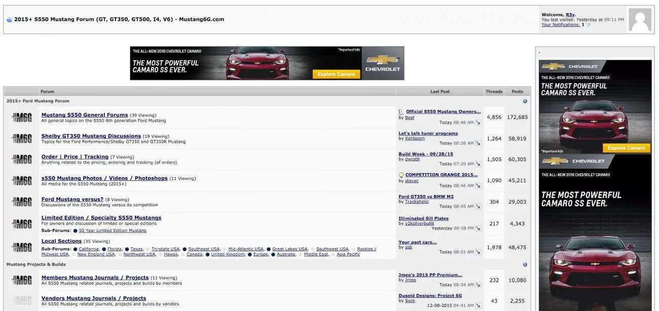This screenshot has width=659, height=311.
Task: Click the M6G icon for Members Mustang Journals
Action: tap(22, 280)
